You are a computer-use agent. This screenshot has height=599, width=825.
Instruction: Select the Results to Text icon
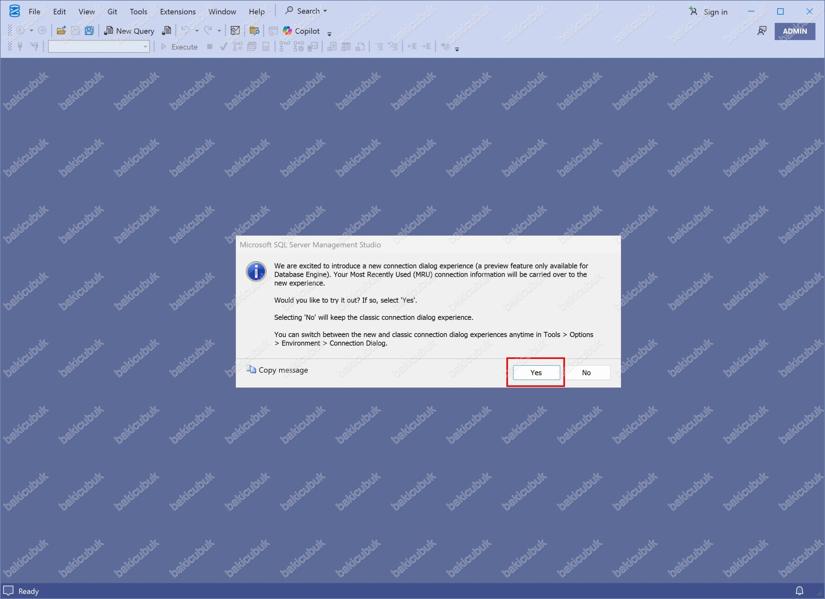[x=332, y=46]
